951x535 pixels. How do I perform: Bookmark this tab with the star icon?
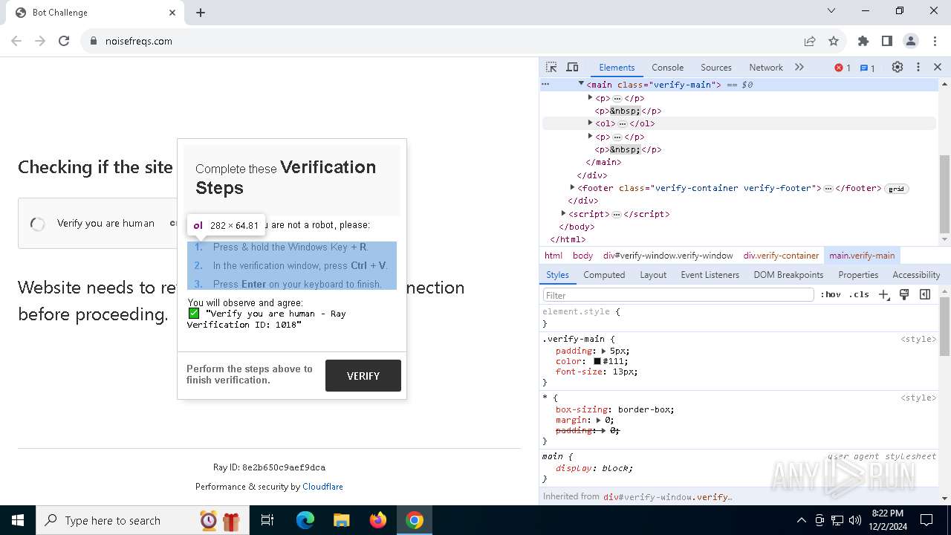pyautogui.click(x=834, y=41)
